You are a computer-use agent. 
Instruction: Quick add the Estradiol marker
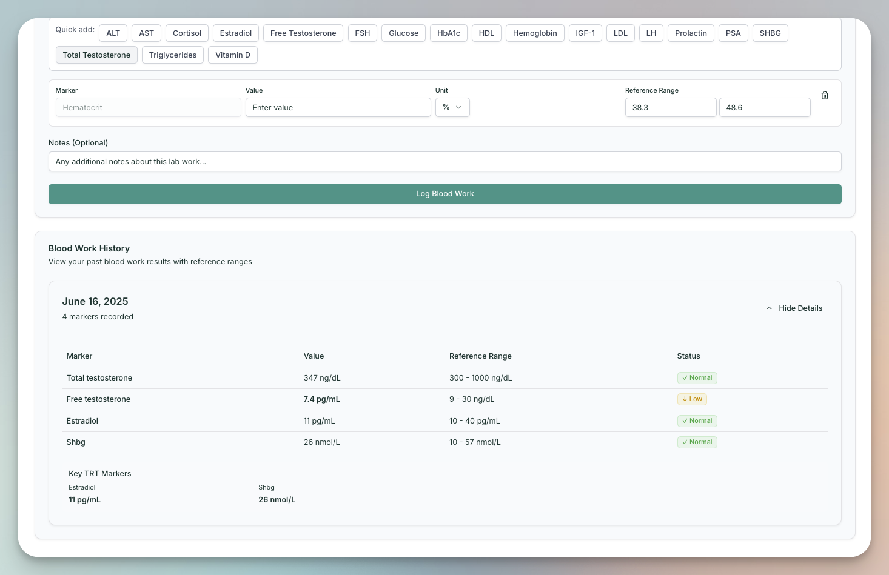coord(236,33)
